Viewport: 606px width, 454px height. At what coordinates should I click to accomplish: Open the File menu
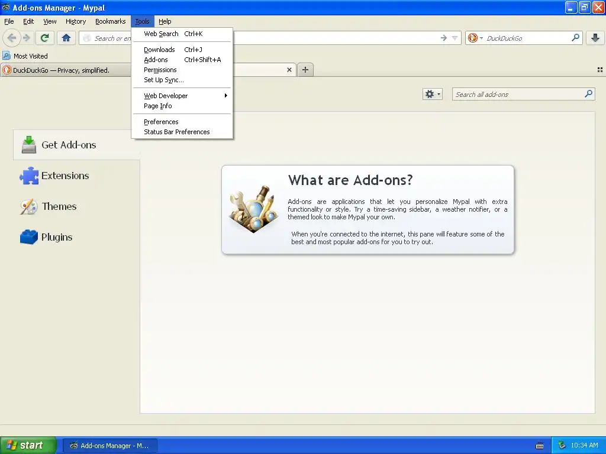pyautogui.click(x=9, y=21)
